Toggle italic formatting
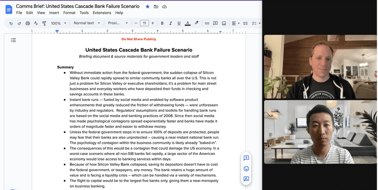The width and height of the screenshot is (378, 190). [x=170, y=23]
